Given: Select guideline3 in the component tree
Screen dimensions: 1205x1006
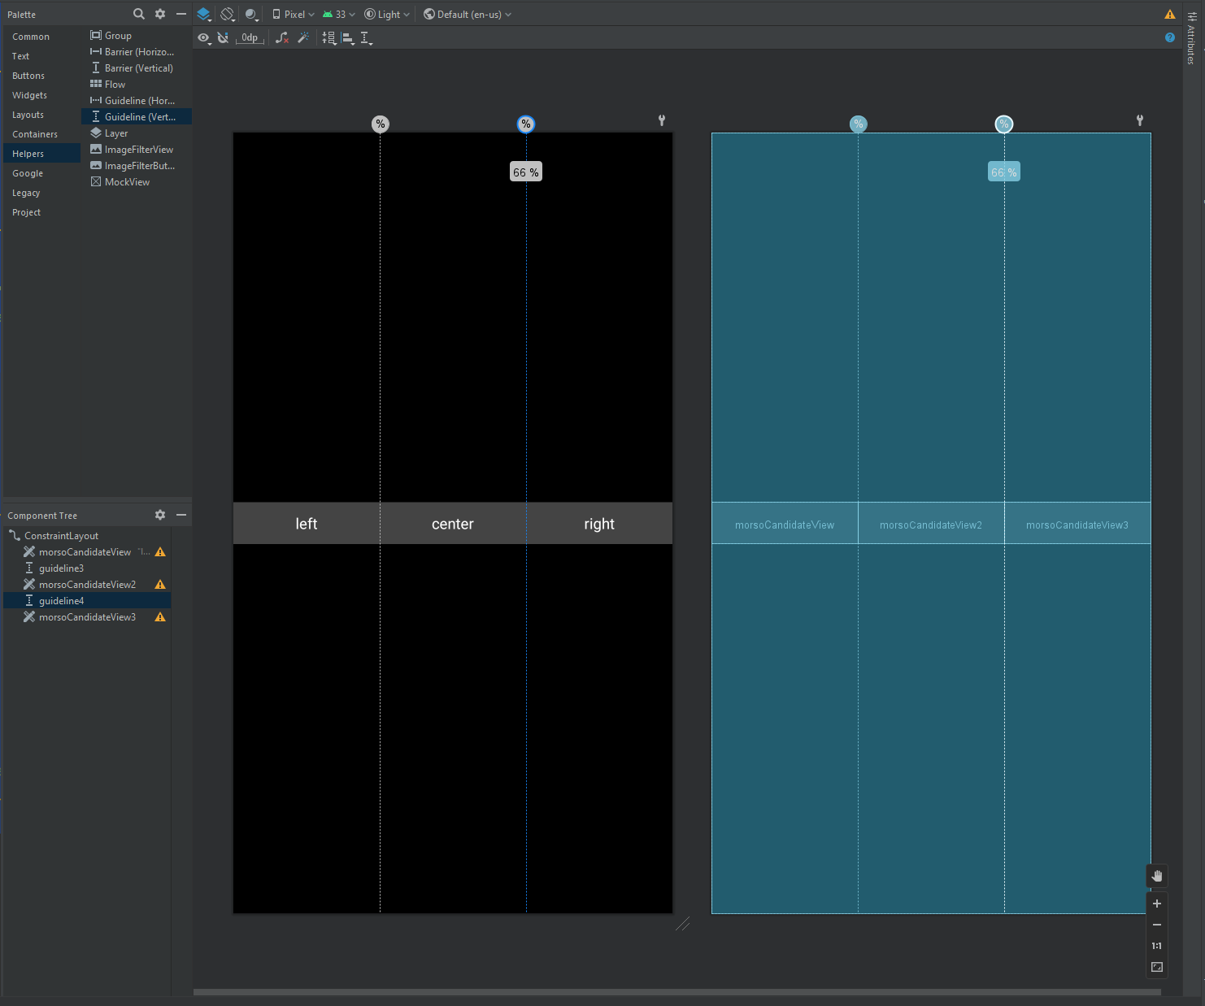Looking at the screenshot, I should click(87, 568).
